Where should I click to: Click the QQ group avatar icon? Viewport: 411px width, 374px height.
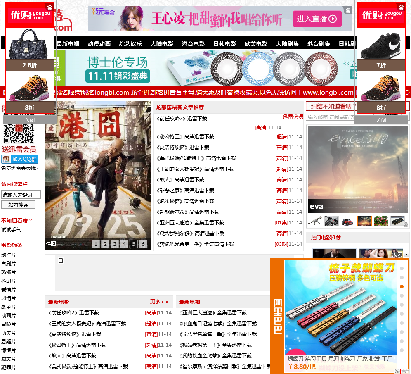pos(6,159)
